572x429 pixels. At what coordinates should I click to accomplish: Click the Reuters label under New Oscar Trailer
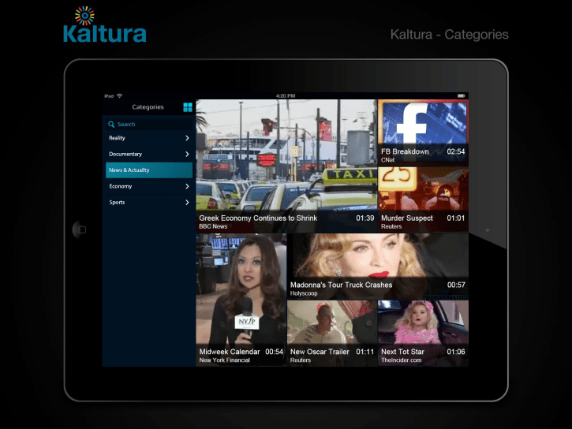(x=301, y=360)
